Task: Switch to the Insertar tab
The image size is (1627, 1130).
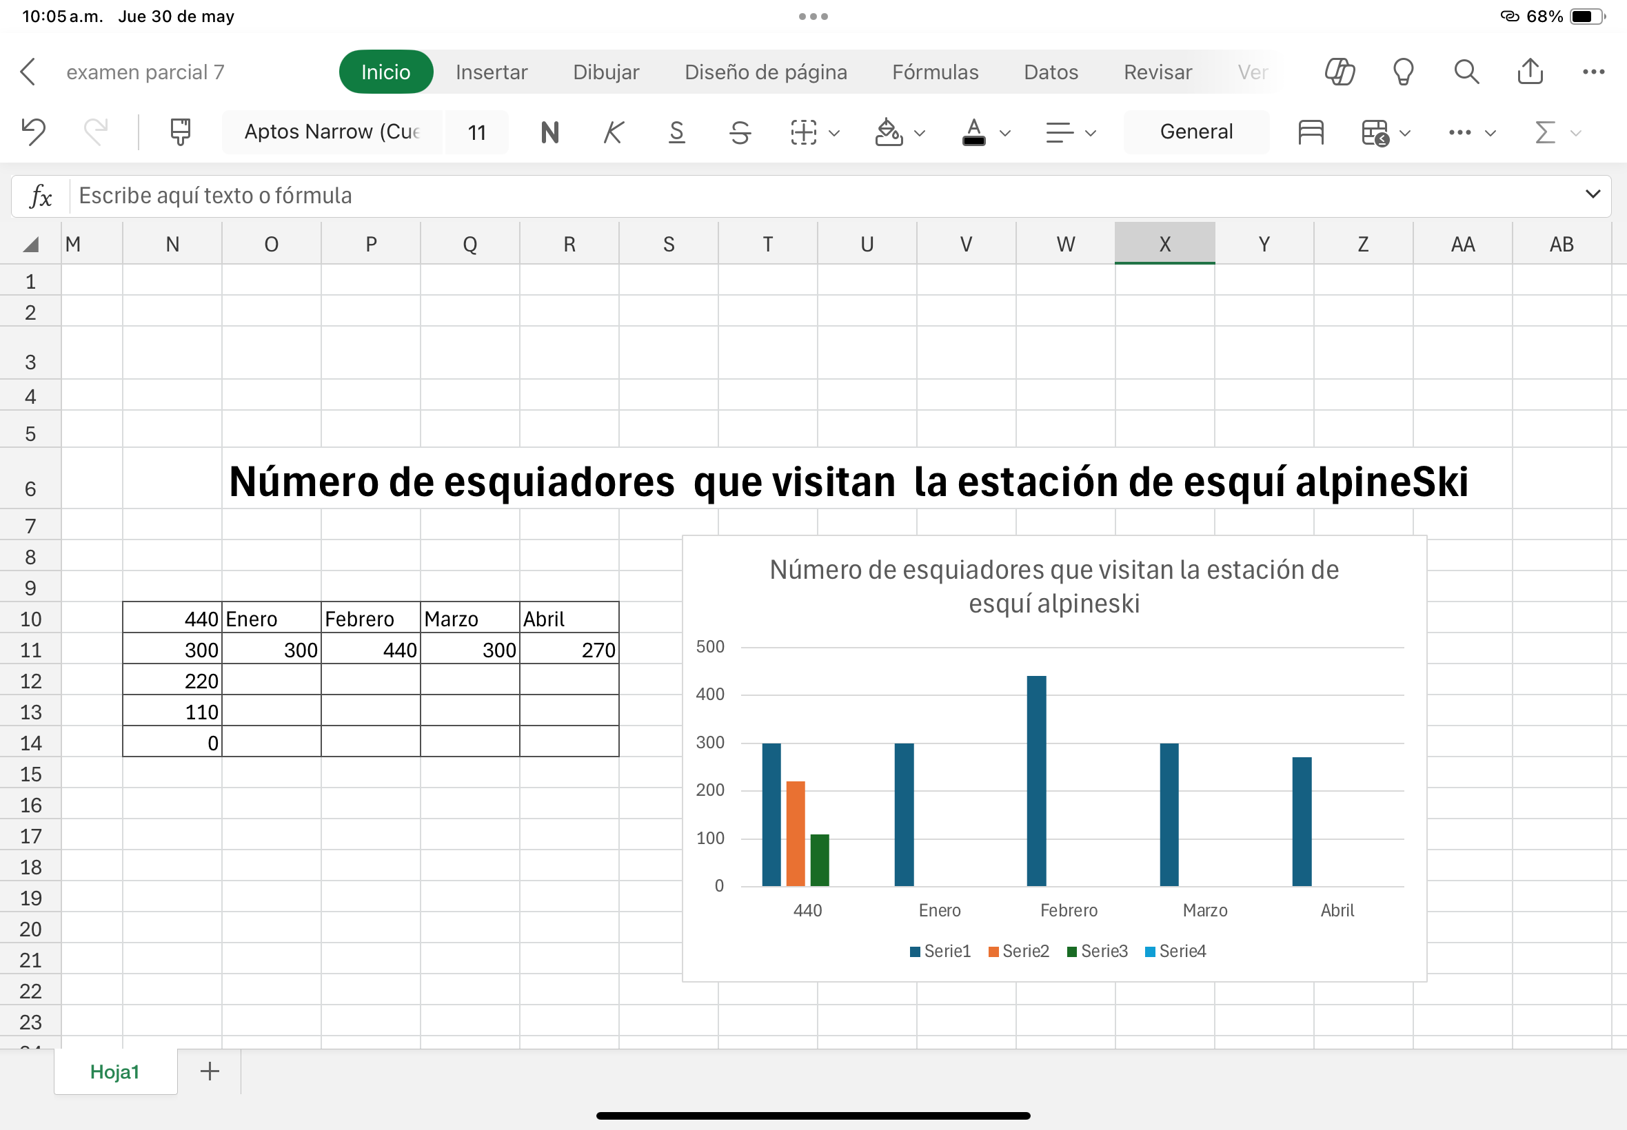Action: (492, 72)
